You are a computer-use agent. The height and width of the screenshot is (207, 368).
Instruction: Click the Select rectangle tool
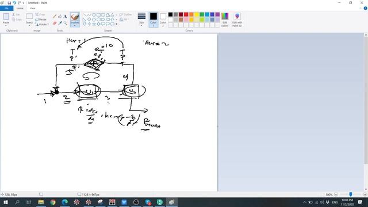point(29,17)
